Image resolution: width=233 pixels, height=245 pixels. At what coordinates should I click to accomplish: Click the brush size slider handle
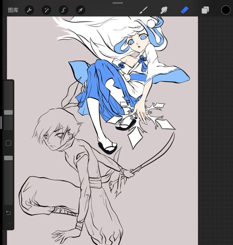[x=8, y=113]
